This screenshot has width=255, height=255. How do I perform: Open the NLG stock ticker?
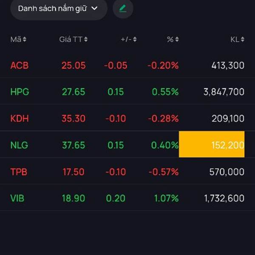point(19,145)
